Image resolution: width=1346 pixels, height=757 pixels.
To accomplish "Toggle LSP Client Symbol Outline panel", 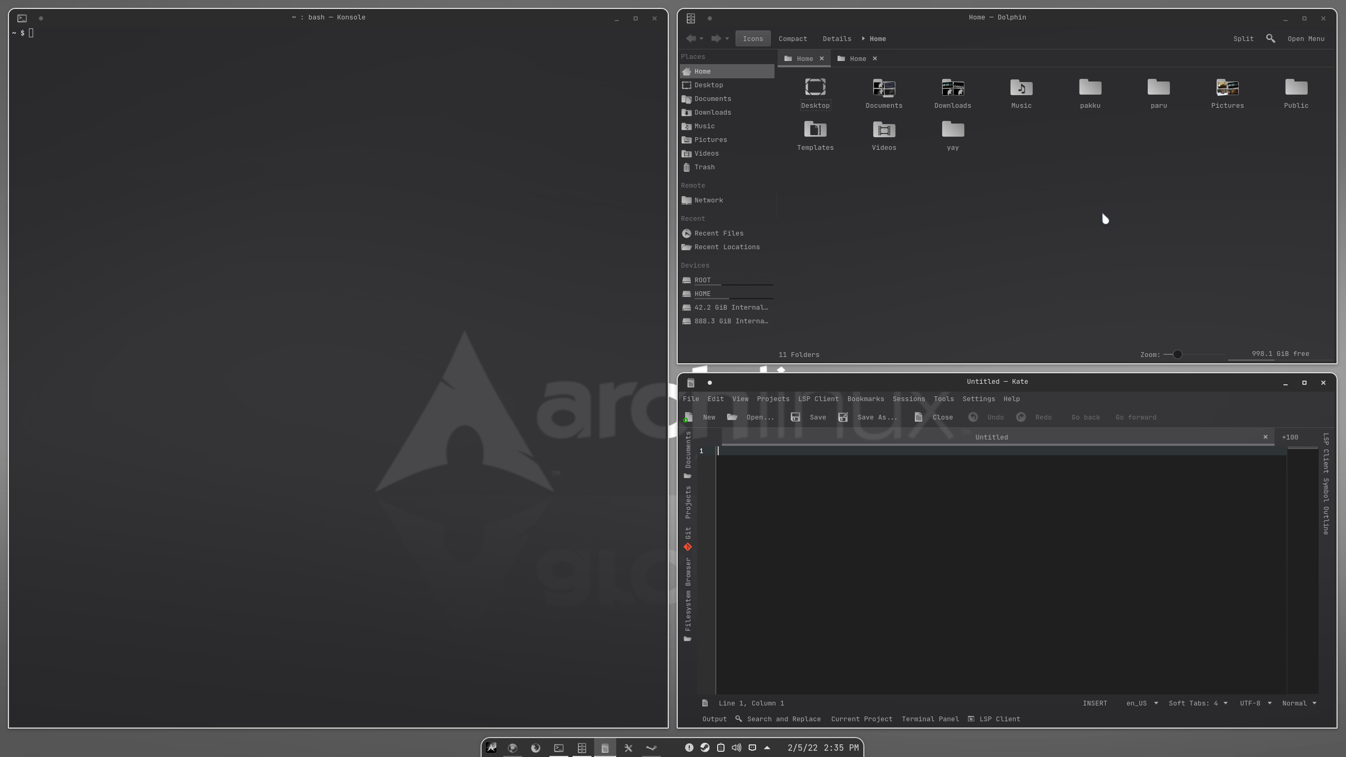I will (1326, 484).
